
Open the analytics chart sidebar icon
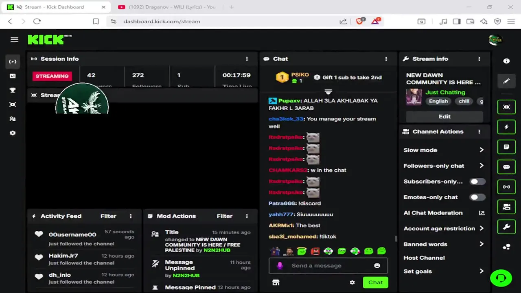(13, 76)
